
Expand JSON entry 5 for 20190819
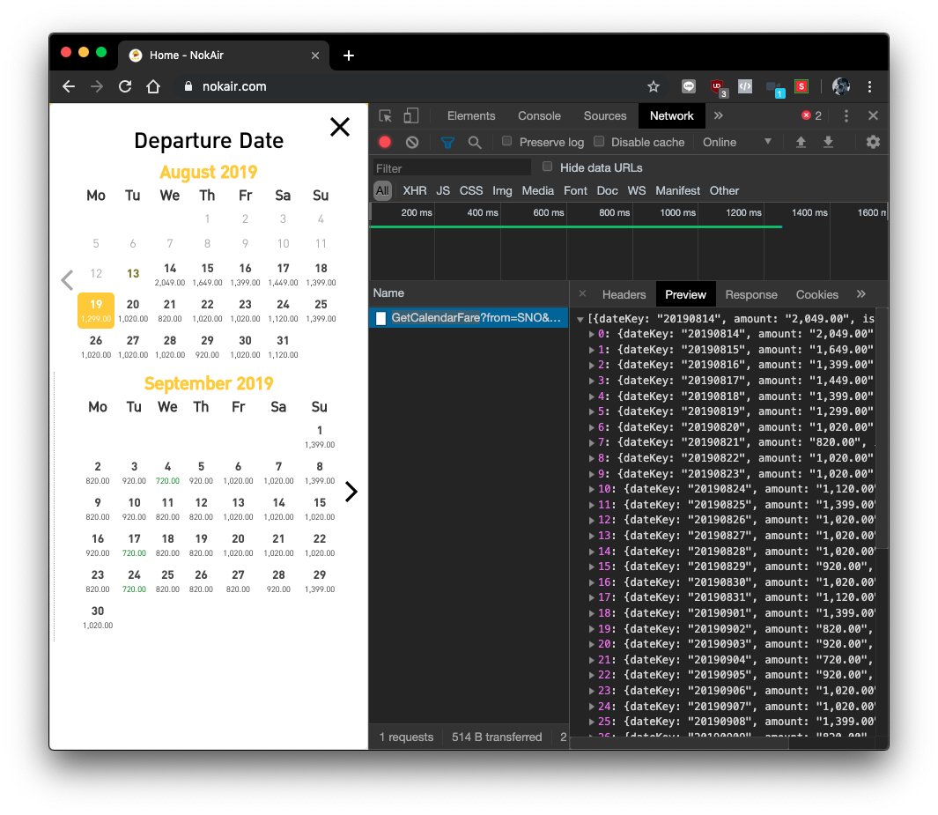click(592, 411)
